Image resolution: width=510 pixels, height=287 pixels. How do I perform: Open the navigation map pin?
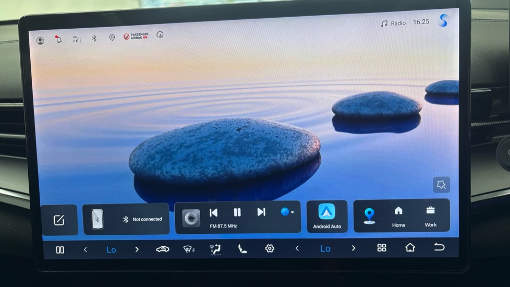tap(369, 216)
